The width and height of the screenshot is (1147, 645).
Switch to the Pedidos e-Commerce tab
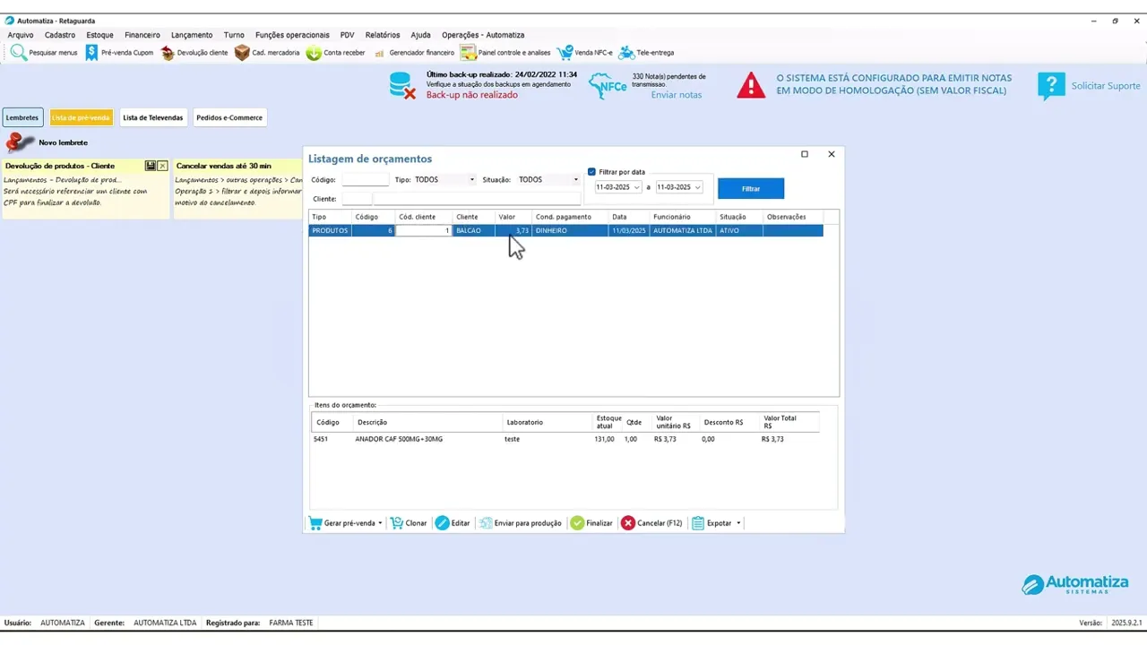229,117
